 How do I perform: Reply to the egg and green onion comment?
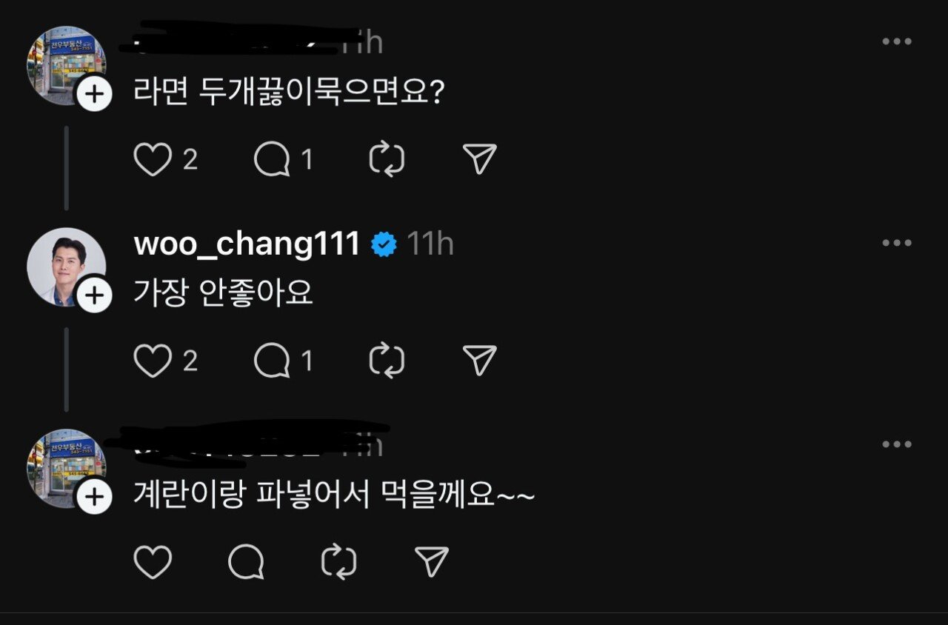pyautogui.click(x=246, y=562)
